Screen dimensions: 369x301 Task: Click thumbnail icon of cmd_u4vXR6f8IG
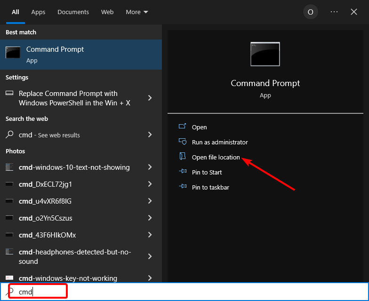coord(9,201)
